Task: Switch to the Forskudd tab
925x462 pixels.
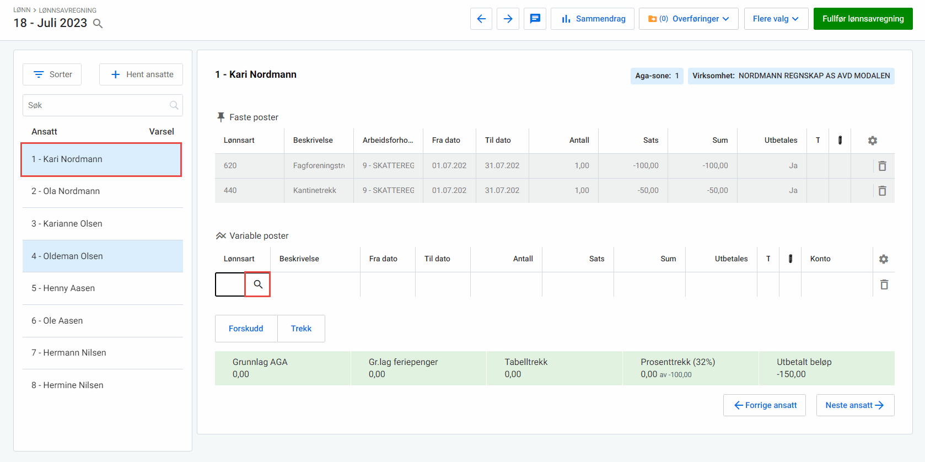Action: point(246,329)
